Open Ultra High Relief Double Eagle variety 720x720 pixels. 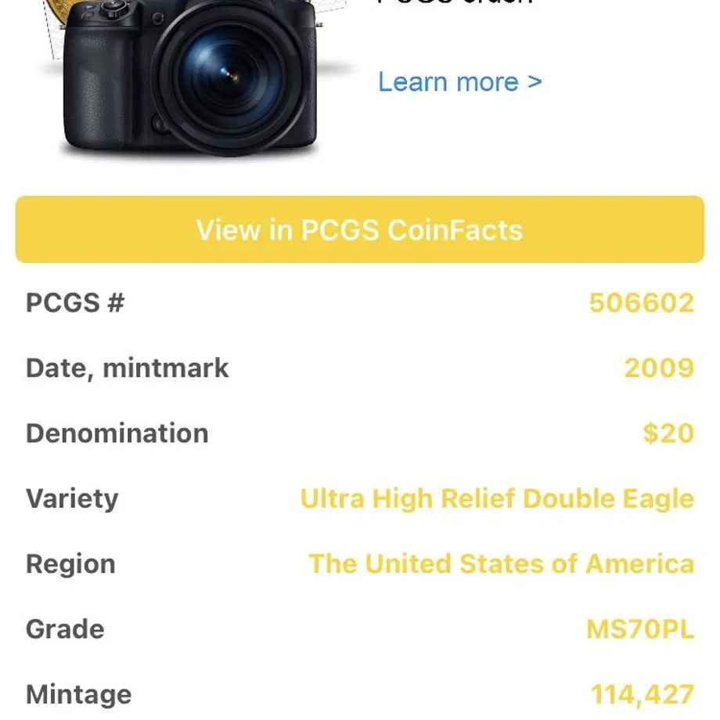coord(497,499)
